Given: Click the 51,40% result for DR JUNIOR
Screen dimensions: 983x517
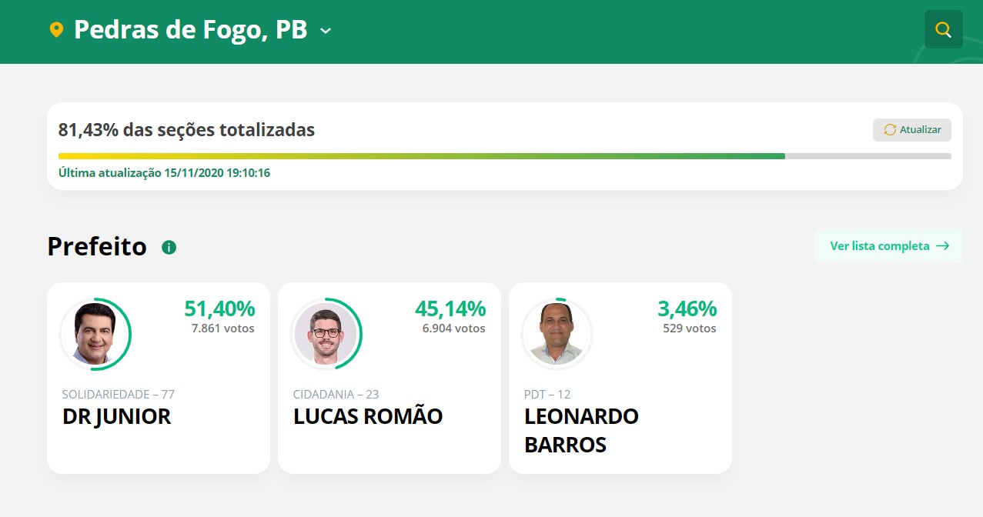Looking at the screenshot, I should click(x=219, y=309).
